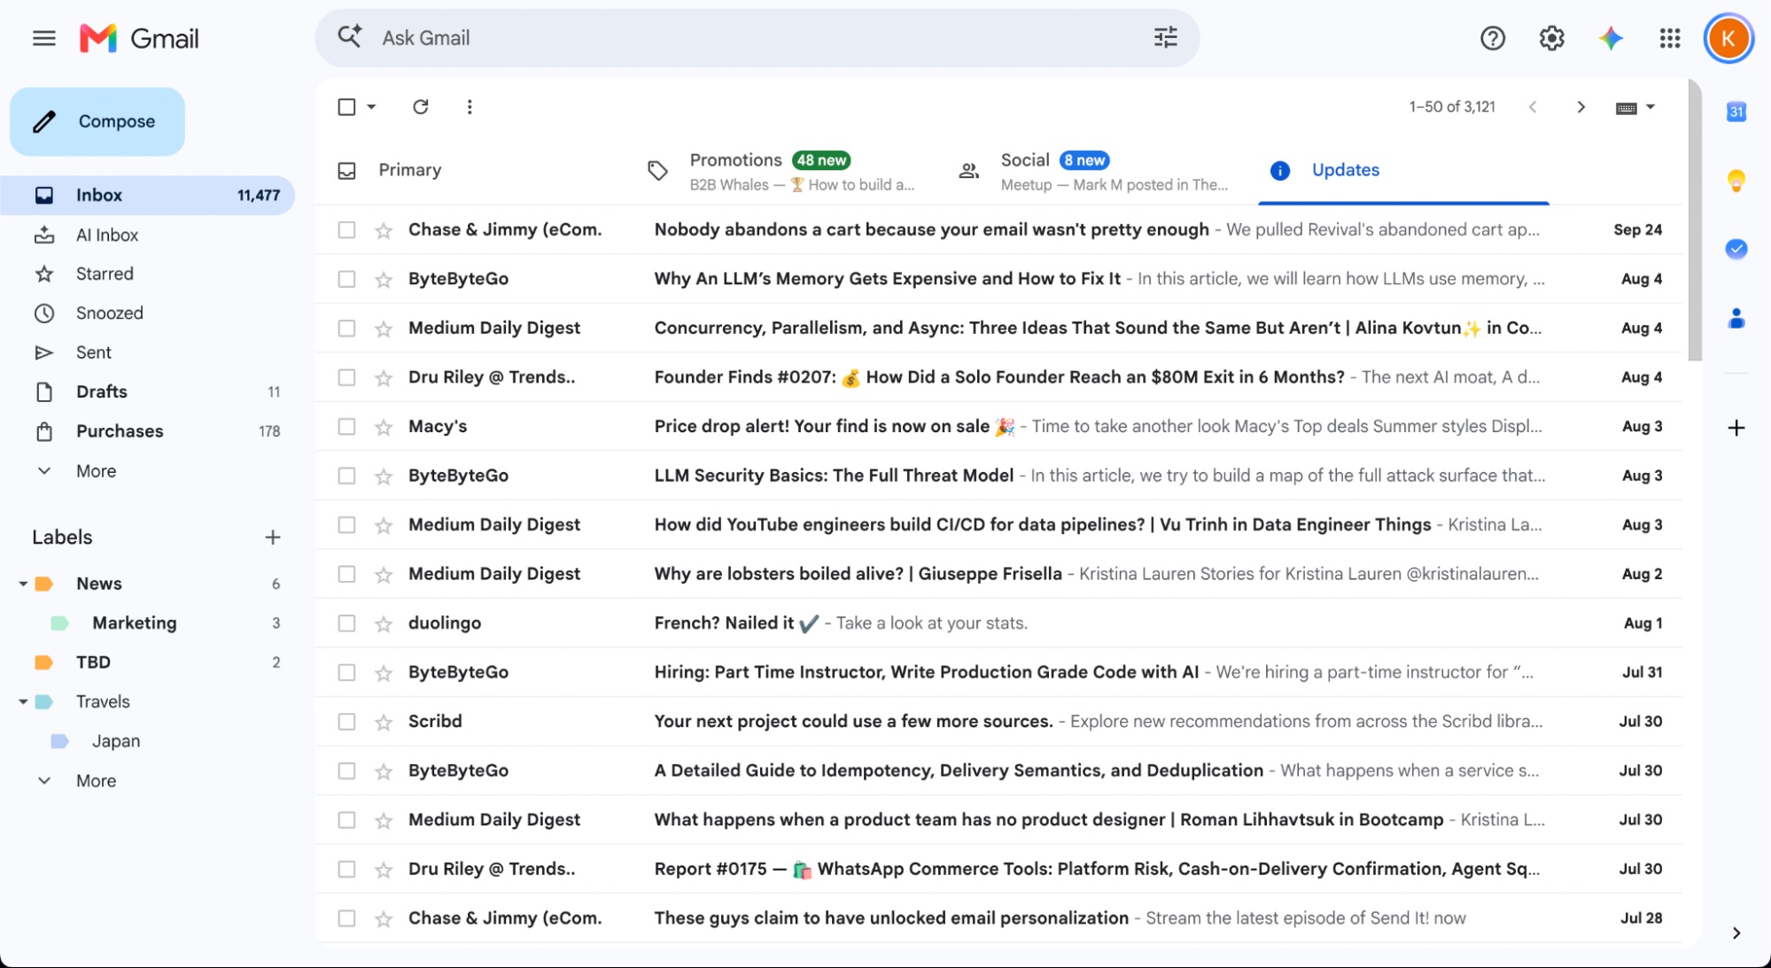Open the Google apps grid
This screenshot has width=1771, height=968.
(1670, 38)
